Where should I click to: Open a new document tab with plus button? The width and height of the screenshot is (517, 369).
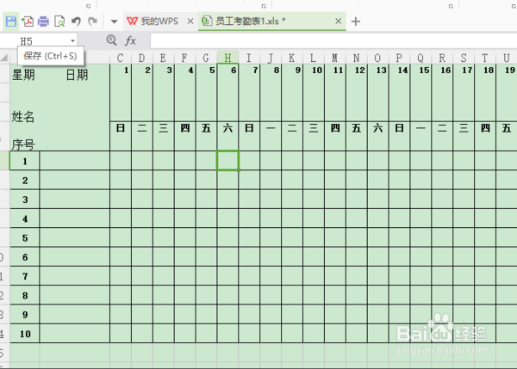[x=355, y=22]
